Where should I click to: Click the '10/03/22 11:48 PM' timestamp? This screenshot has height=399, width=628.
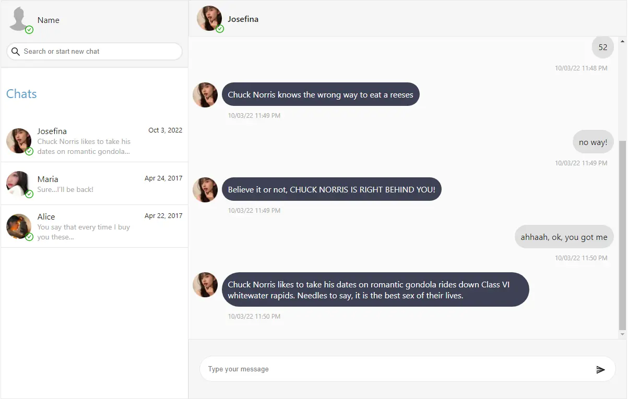(x=581, y=68)
